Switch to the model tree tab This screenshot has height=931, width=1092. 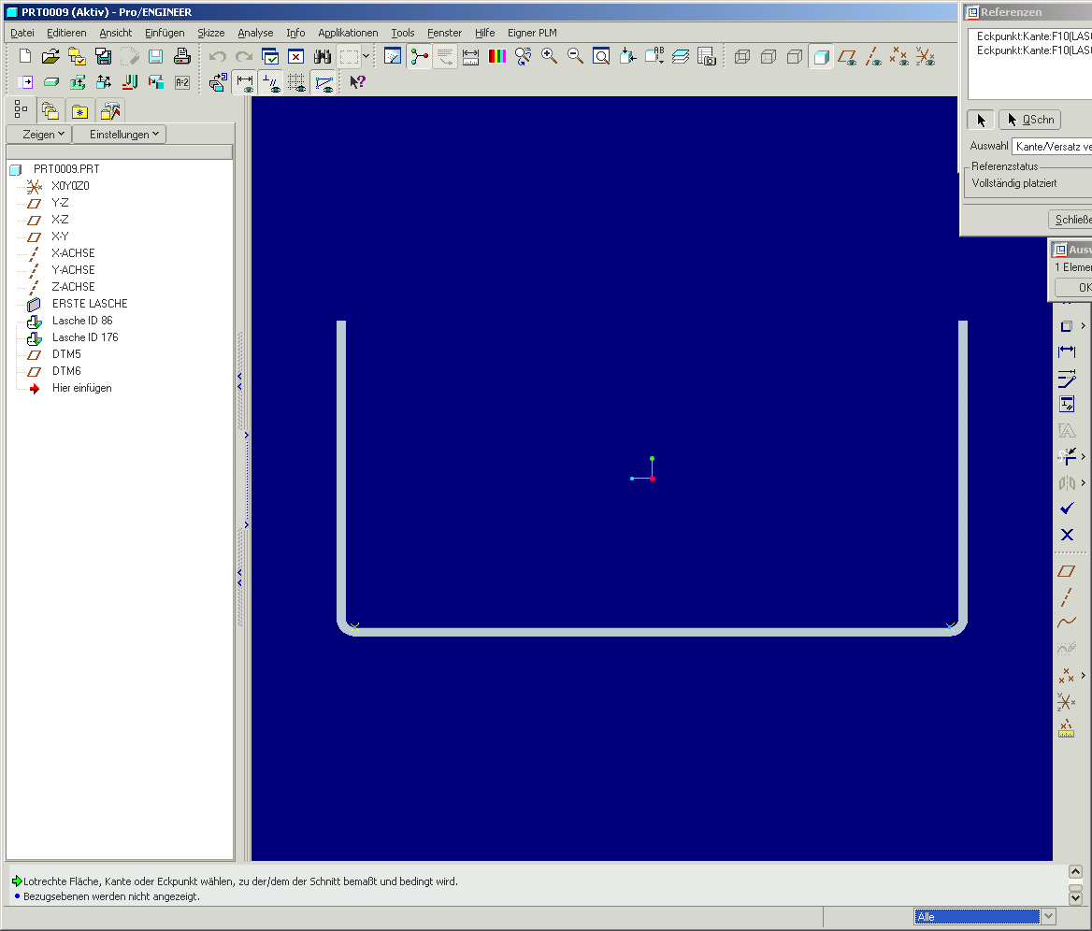[21, 110]
